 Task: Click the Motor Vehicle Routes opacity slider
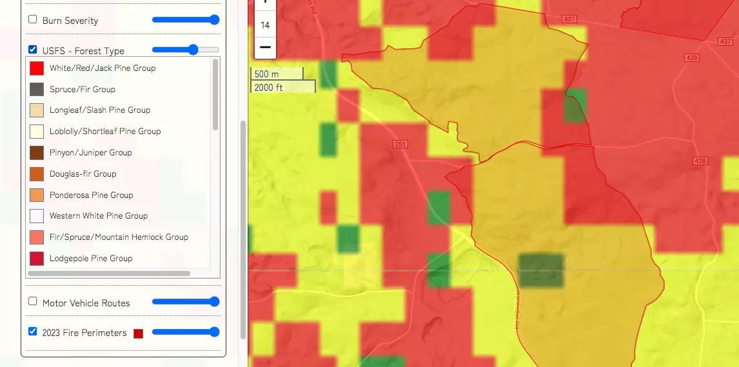(186, 302)
